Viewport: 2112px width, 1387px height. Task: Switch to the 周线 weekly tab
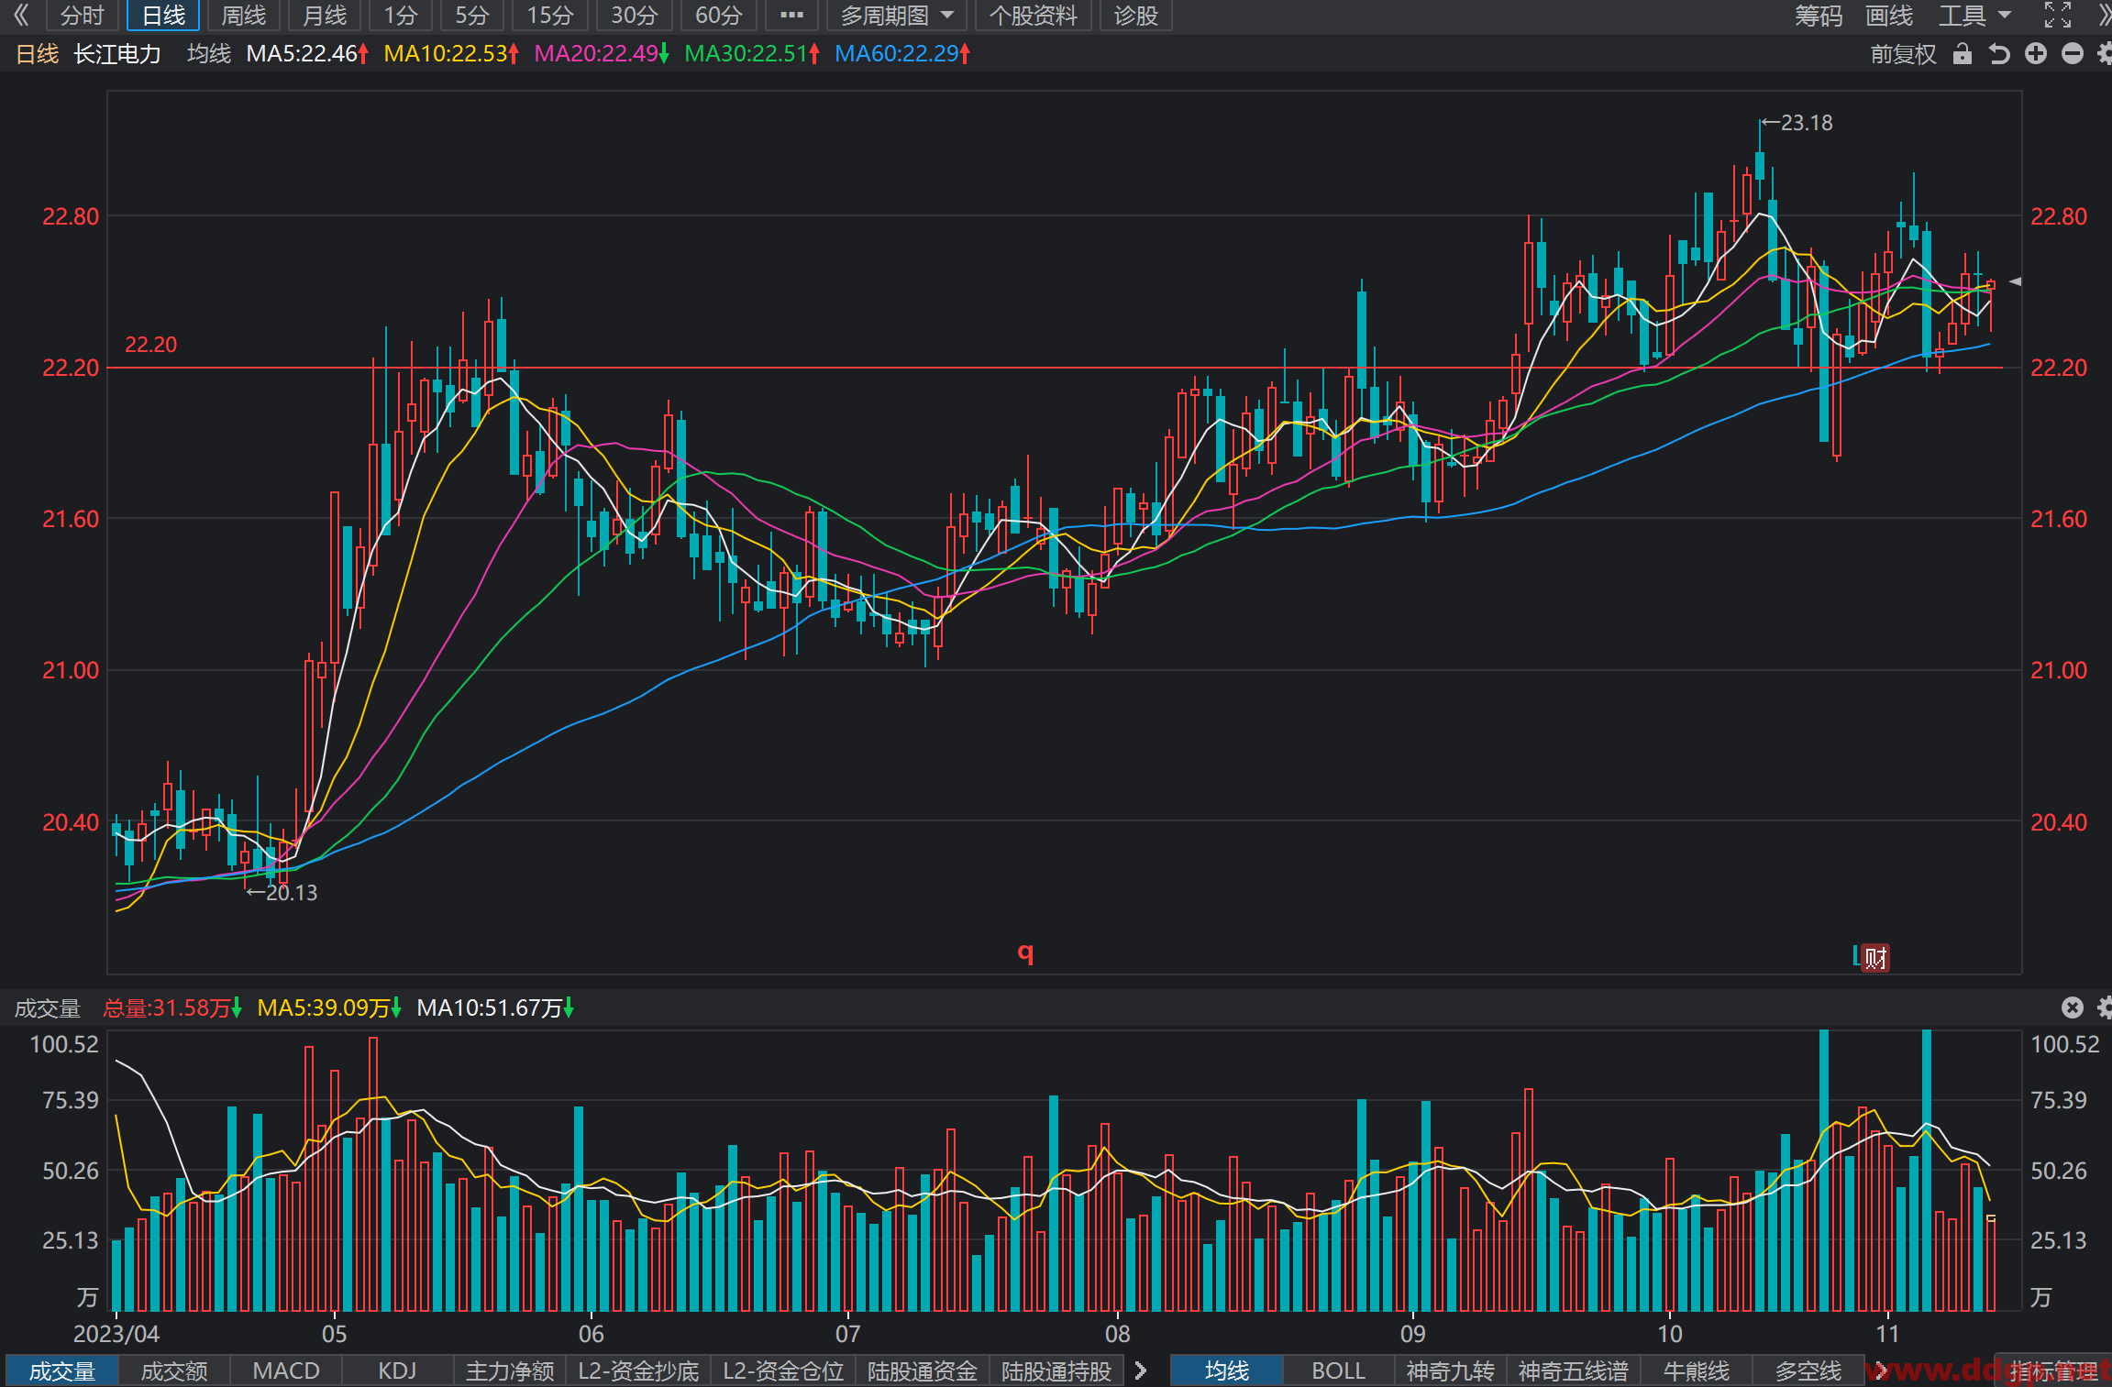click(x=244, y=16)
